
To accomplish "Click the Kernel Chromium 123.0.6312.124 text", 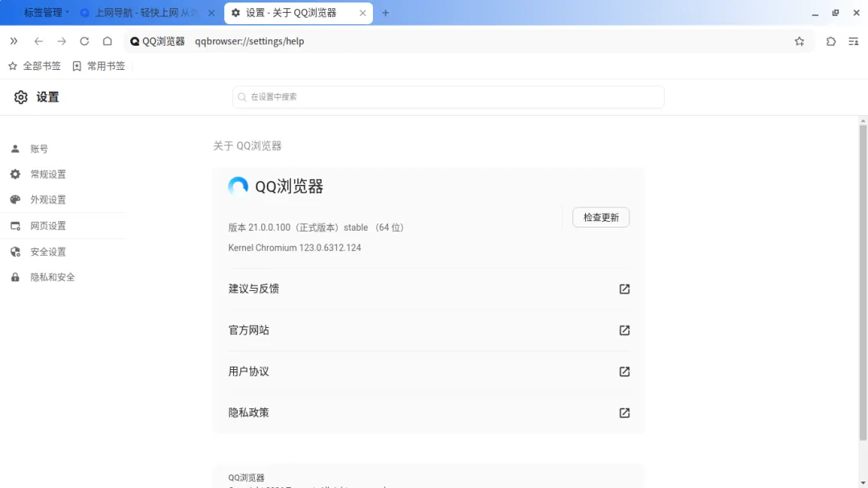I will coord(294,248).
